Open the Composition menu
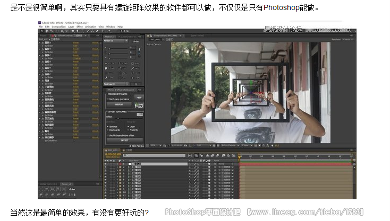Viewport: 390px width, 221px height. tap(58, 26)
